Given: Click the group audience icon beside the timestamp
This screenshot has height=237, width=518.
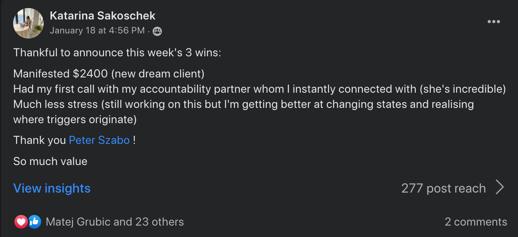Looking at the screenshot, I should (x=157, y=31).
